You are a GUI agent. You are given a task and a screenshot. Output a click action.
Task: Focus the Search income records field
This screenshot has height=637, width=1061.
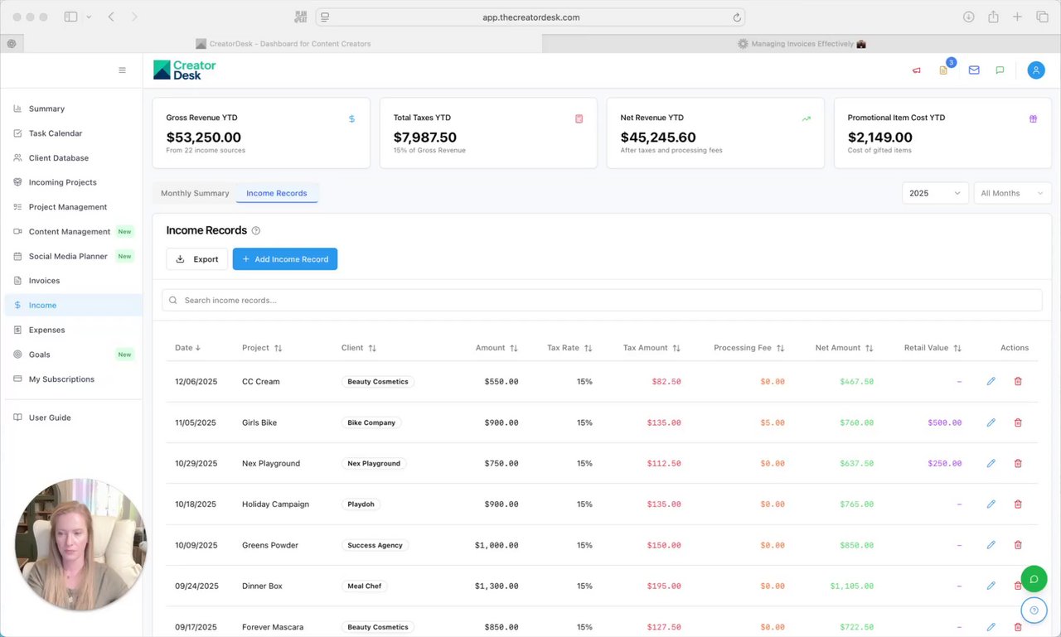click(x=602, y=300)
